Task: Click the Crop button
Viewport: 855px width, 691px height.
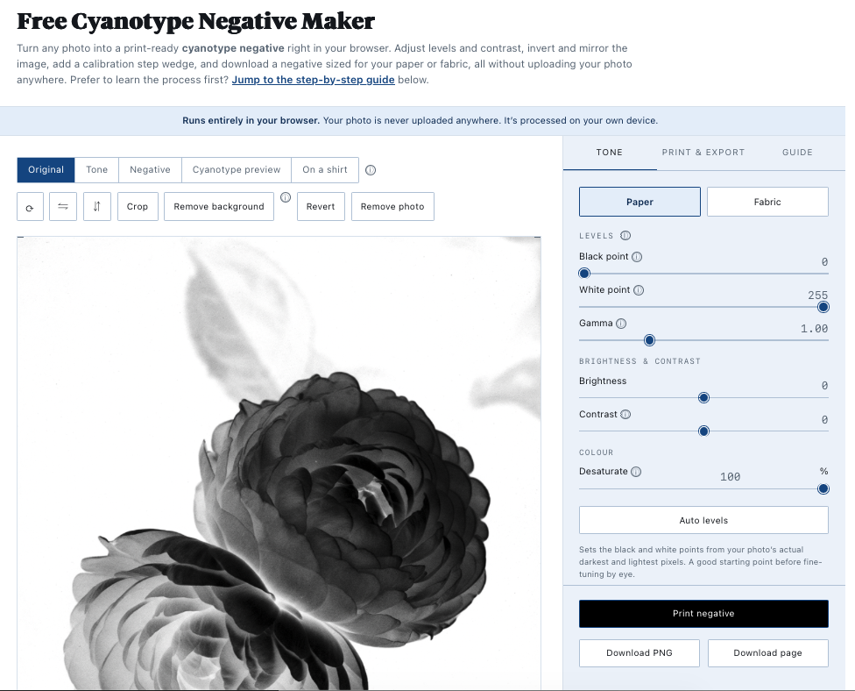Action: coord(138,206)
